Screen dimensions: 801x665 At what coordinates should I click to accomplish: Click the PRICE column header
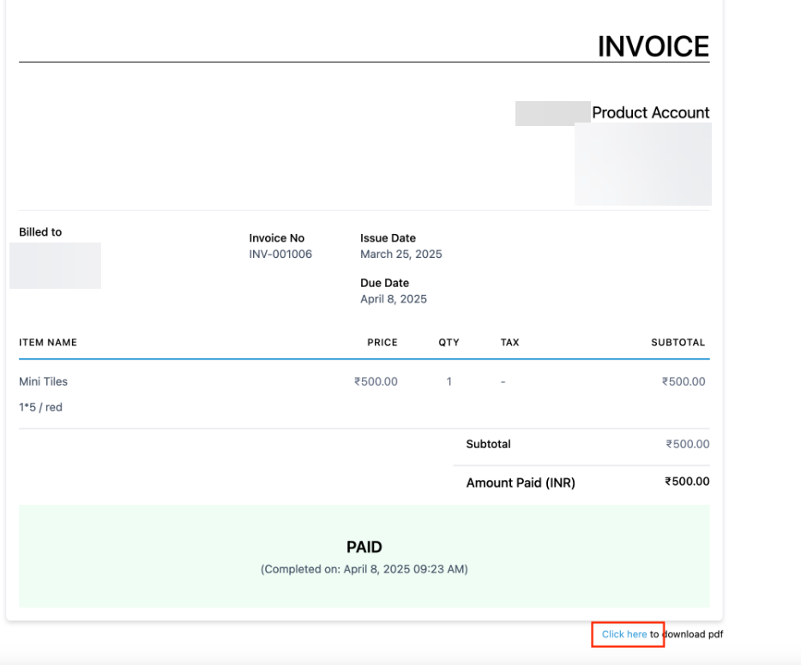coord(382,343)
